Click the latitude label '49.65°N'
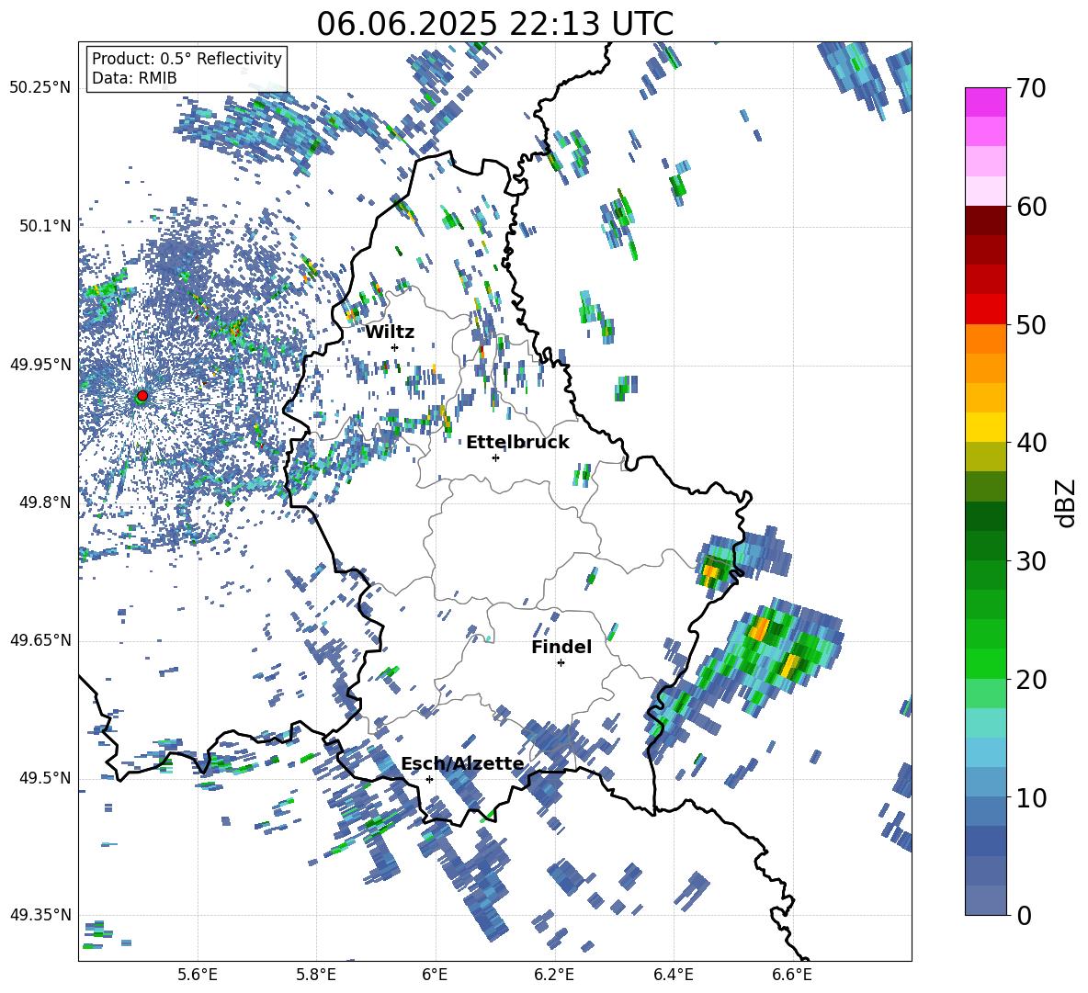The width and height of the screenshot is (1088, 993). [40, 639]
